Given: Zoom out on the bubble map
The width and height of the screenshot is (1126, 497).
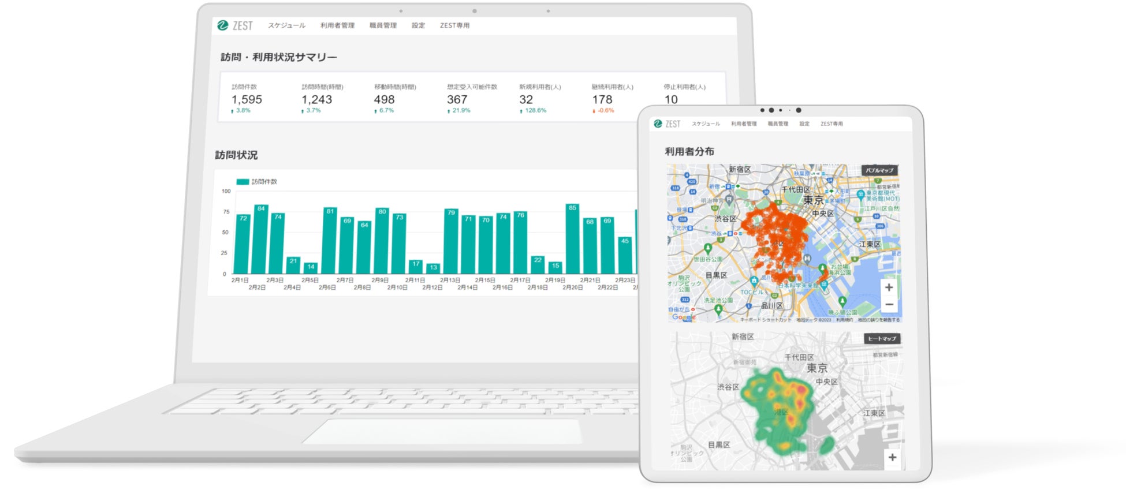Looking at the screenshot, I should 889,304.
